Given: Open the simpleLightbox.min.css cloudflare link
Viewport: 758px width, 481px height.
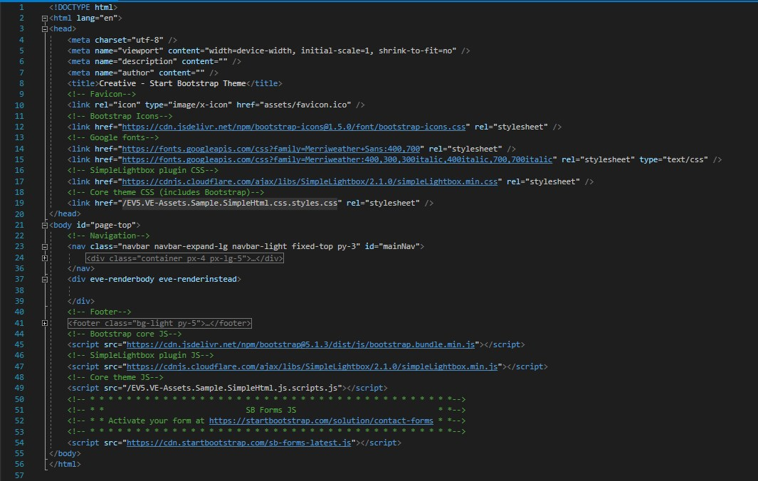Looking at the screenshot, I should pyautogui.click(x=310, y=181).
